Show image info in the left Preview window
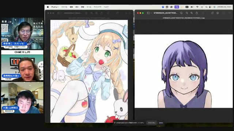 point(86,13)
